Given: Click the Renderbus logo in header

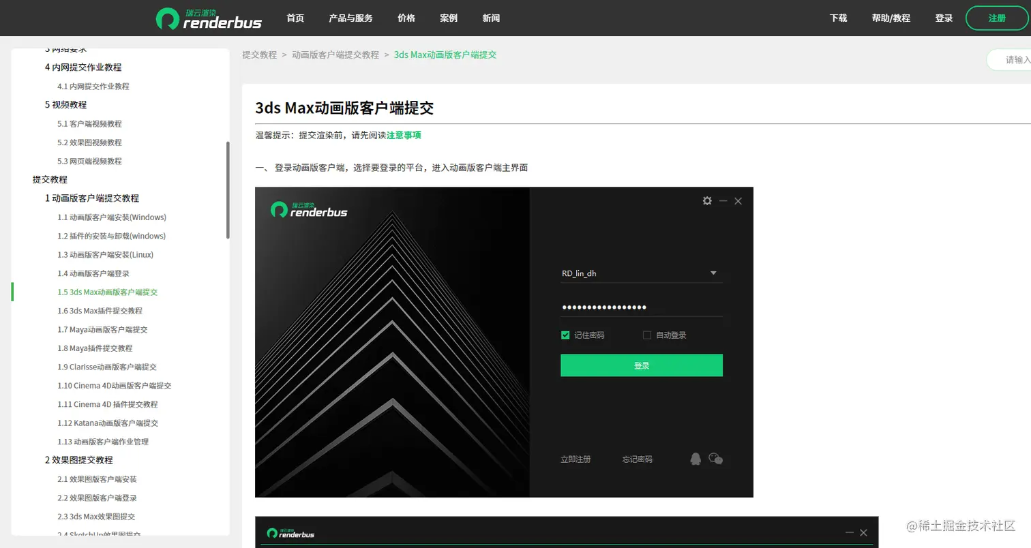Looking at the screenshot, I should coord(208,18).
